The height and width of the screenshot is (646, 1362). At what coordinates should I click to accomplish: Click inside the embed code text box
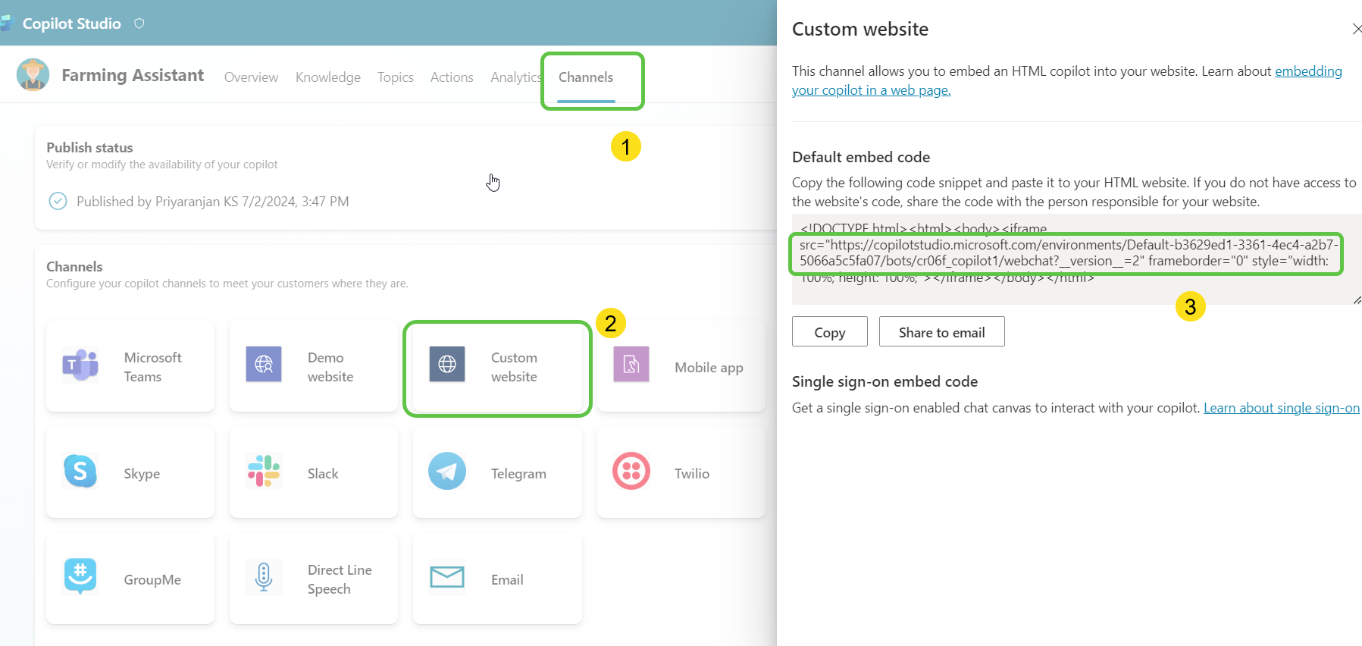tap(1077, 259)
